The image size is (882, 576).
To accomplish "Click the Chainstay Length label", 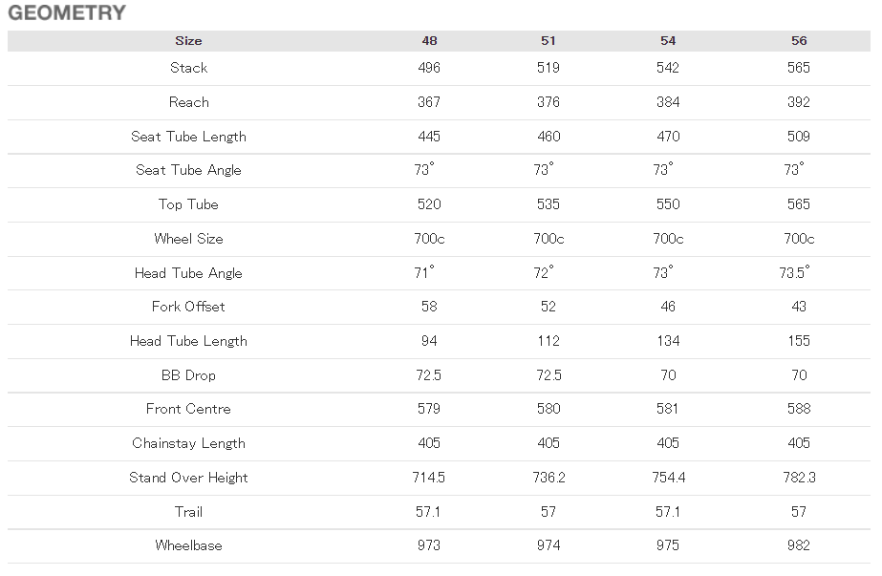I will [188, 443].
